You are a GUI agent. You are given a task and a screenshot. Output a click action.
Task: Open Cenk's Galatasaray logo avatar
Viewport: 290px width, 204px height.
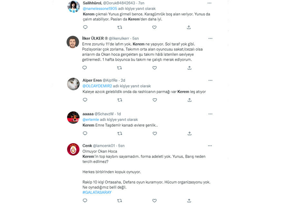pos(73,149)
